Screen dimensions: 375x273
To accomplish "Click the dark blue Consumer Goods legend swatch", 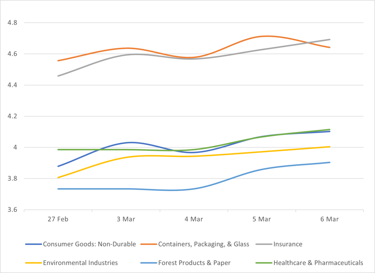I will click(33, 244).
